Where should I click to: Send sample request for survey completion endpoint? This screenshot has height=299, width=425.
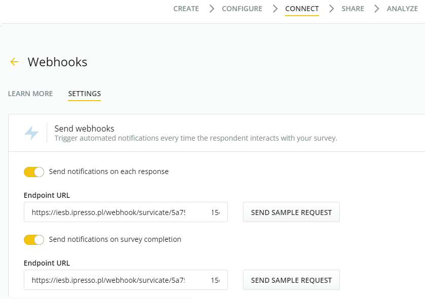point(291,280)
